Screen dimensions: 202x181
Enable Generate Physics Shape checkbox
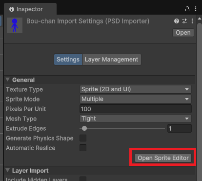(83, 138)
